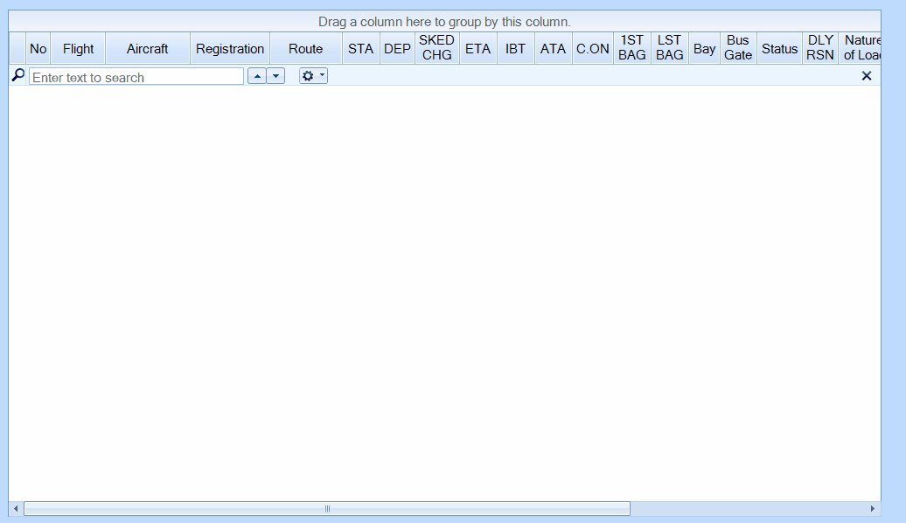
Task: Click the C.ON column header
Action: click(x=593, y=49)
